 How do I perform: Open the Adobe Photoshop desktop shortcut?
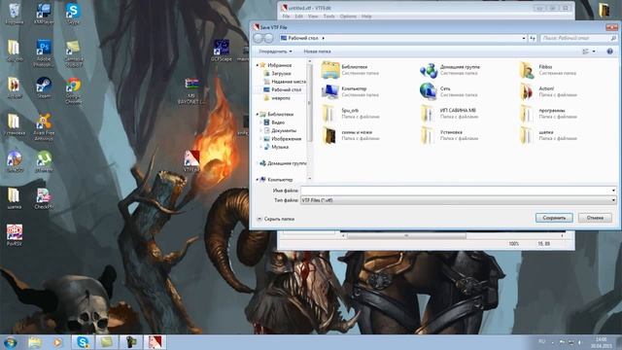coord(44,52)
